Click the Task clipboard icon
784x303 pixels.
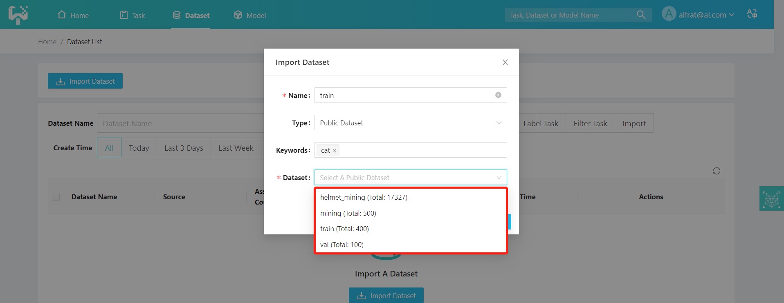124,15
